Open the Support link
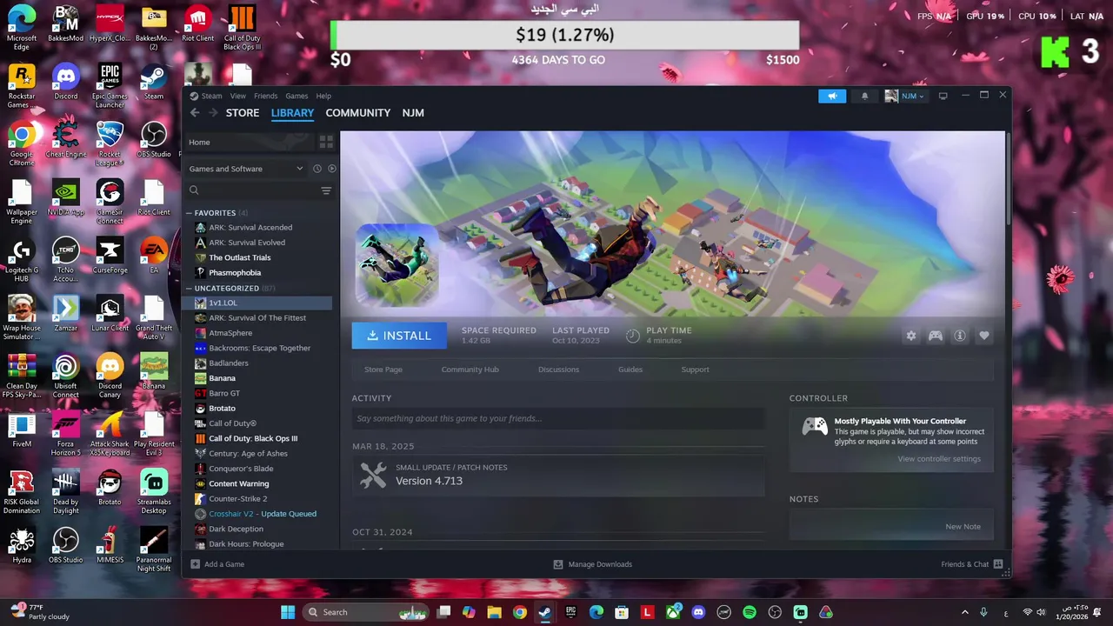Screen dimensions: 1113x626 (x=695, y=370)
